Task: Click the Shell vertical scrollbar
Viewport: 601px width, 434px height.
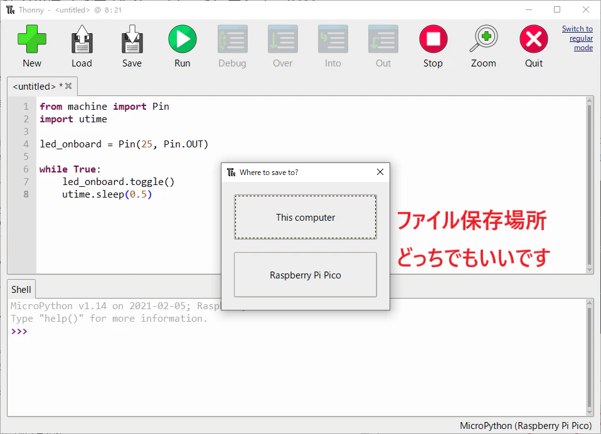Action: pos(590,357)
